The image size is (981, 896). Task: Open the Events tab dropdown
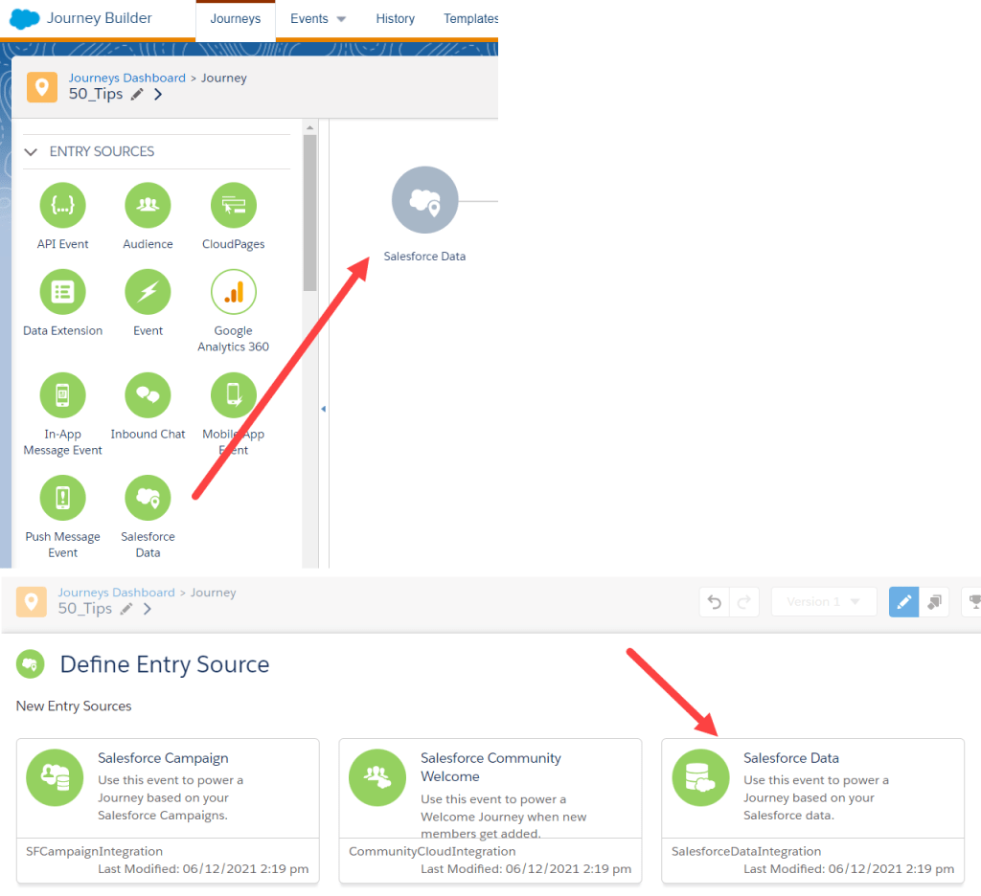[x=318, y=19]
